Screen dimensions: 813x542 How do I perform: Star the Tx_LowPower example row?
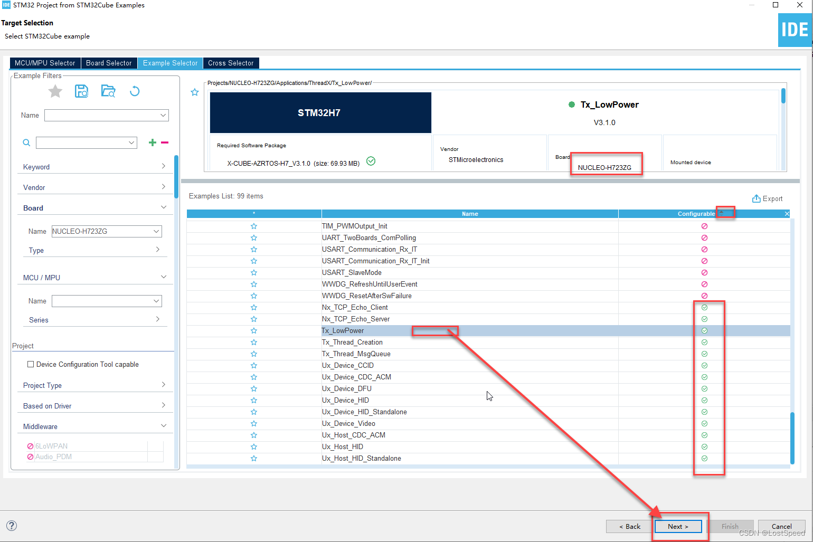[254, 330]
